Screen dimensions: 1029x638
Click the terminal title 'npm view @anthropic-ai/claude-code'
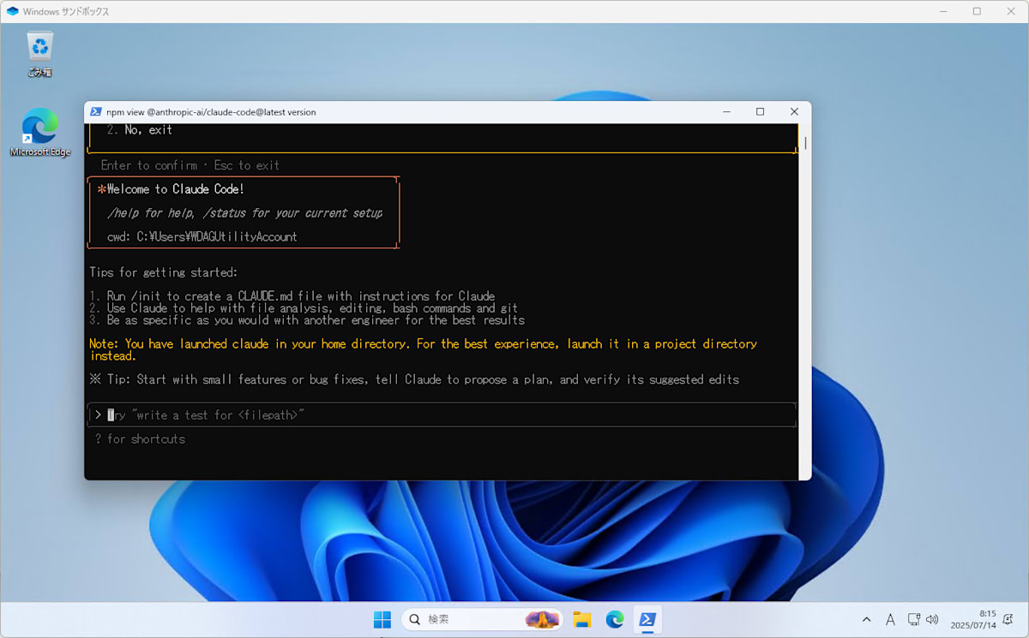pos(211,112)
